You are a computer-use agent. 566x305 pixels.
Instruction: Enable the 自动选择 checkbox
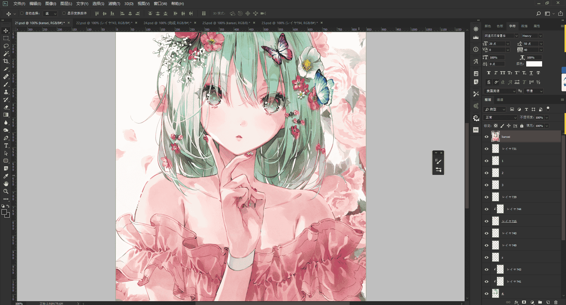tap(22, 13)
